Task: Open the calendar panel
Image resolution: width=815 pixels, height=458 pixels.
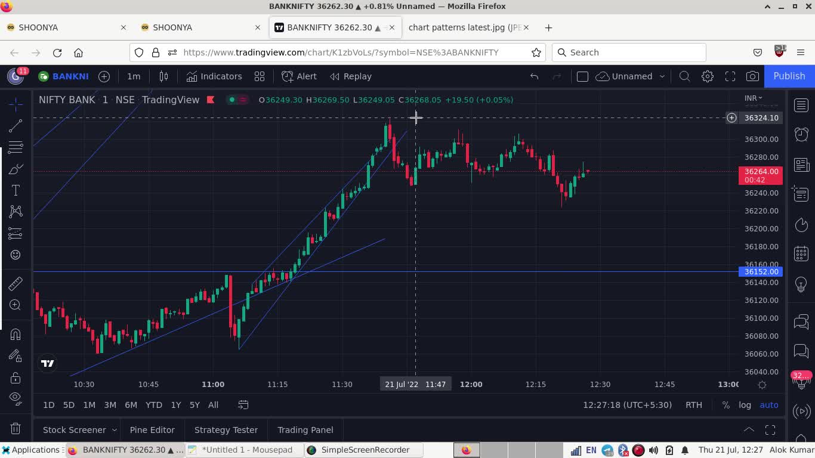Action: pyautogui.click(x=801, y=254)
